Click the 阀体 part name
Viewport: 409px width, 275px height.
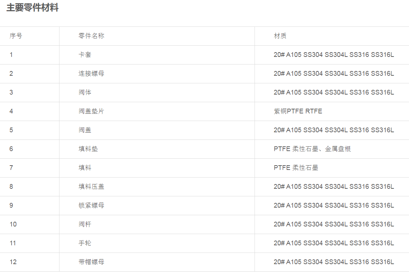85,92
